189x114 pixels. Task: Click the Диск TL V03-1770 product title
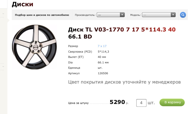pyautogui.click(x=122, y=33)
